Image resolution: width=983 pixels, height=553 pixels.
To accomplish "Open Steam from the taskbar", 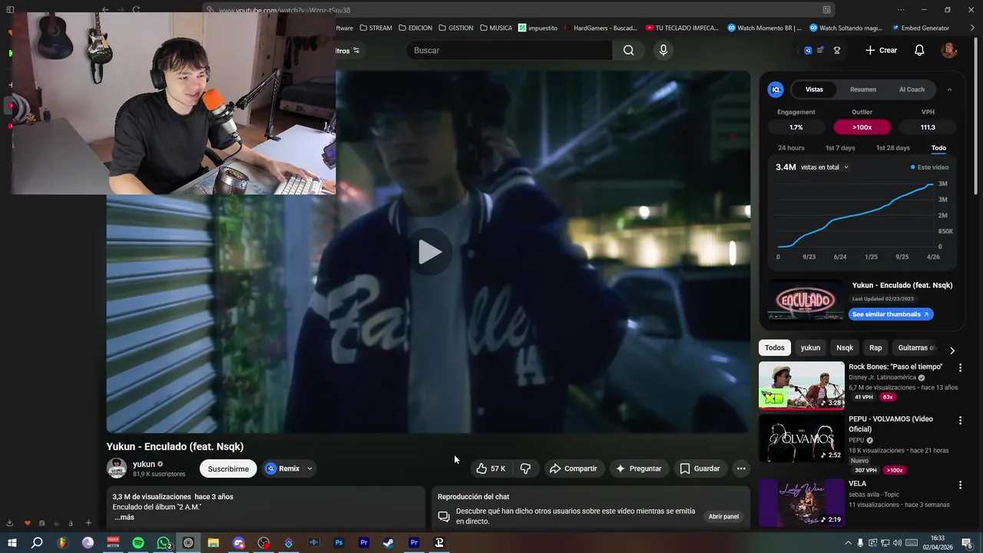I will click(x=389, y=543).
